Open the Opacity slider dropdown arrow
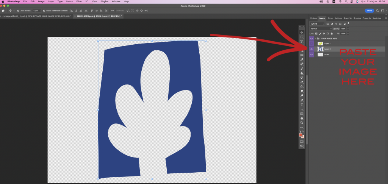This screenshot has height=184, width=388. tap(348, 29)
